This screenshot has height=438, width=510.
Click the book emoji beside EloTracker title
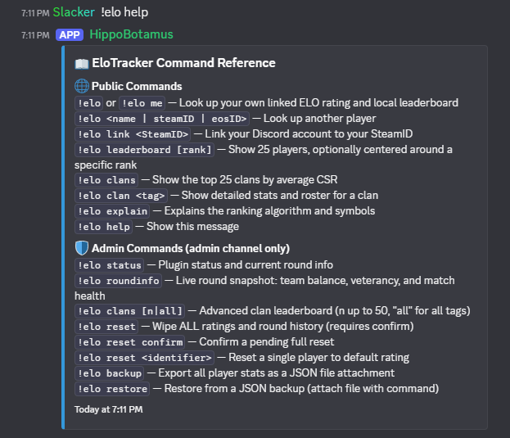[x=82, y=63]
